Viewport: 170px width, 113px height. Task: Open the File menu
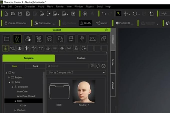(3, 6)
